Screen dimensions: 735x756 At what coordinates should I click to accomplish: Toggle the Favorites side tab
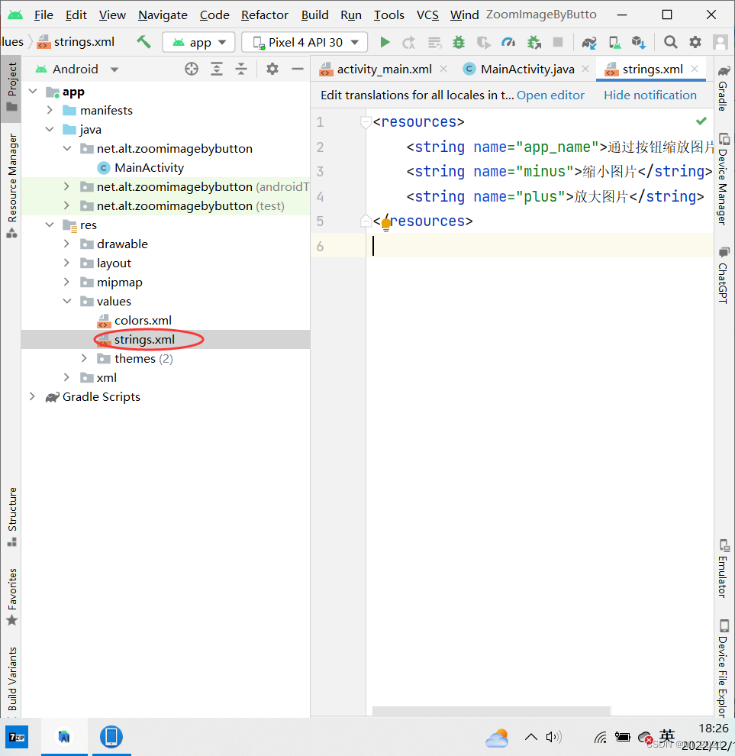pyautogui.click(x=11, y=597)
